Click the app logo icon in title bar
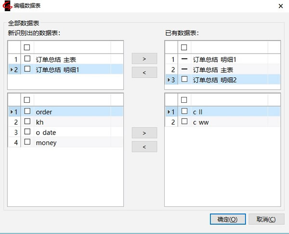This screenshot has height=234, width=289. tap(7, 6)
